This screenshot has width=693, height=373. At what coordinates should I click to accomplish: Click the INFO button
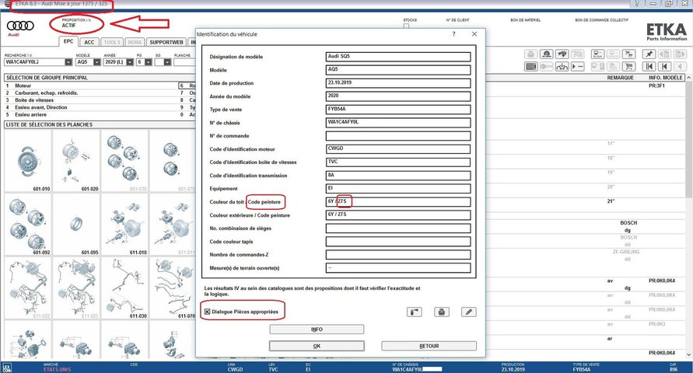pos(317,329)
